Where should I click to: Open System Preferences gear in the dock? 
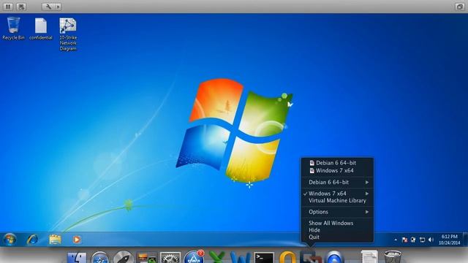coord(170,257)
